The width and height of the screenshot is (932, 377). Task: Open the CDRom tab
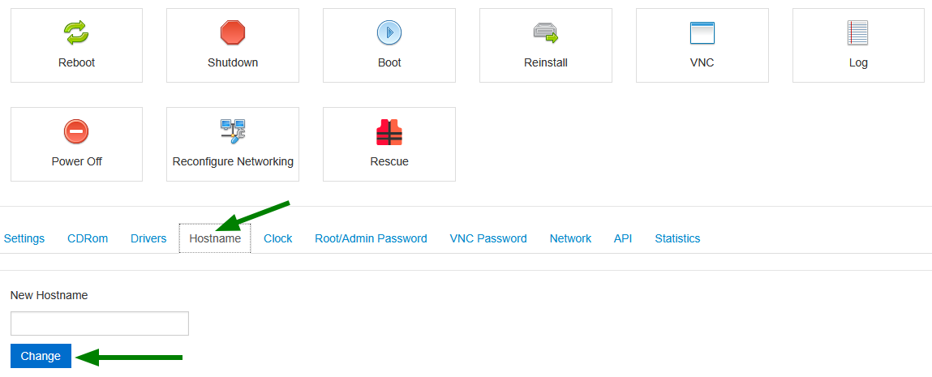(x=88, y=238)
